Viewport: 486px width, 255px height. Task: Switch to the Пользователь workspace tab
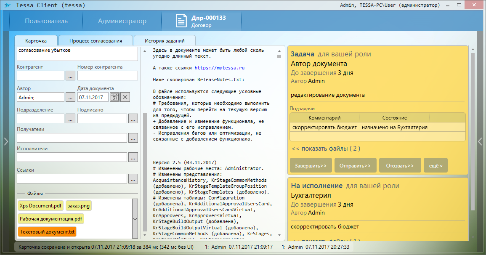click(46, 21)
